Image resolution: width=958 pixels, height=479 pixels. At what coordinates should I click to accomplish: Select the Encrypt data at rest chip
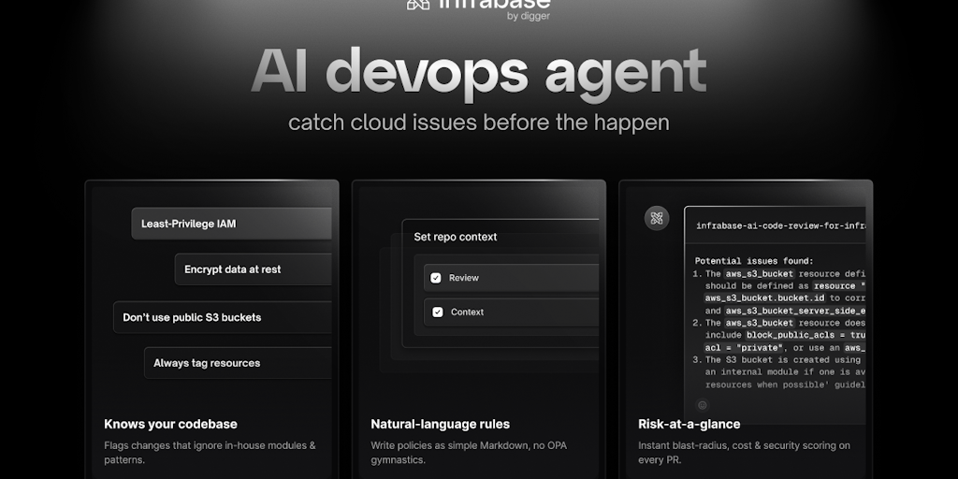(x=253, y=269)
